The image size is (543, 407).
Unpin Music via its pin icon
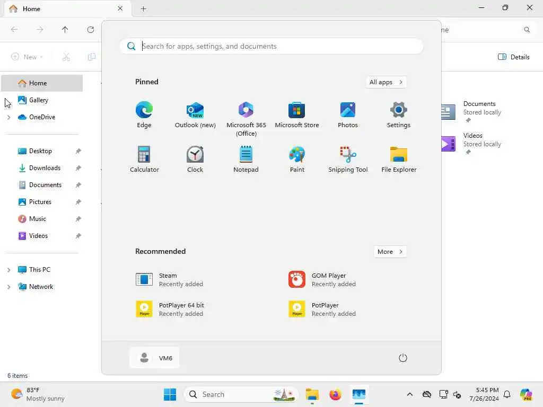[x=78, y=219]
